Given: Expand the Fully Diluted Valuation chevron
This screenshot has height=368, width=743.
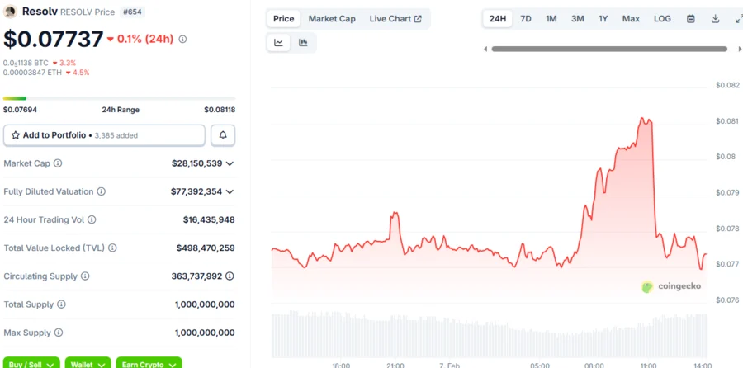Looking at the screenshot, I should click(x=230, y=191).
